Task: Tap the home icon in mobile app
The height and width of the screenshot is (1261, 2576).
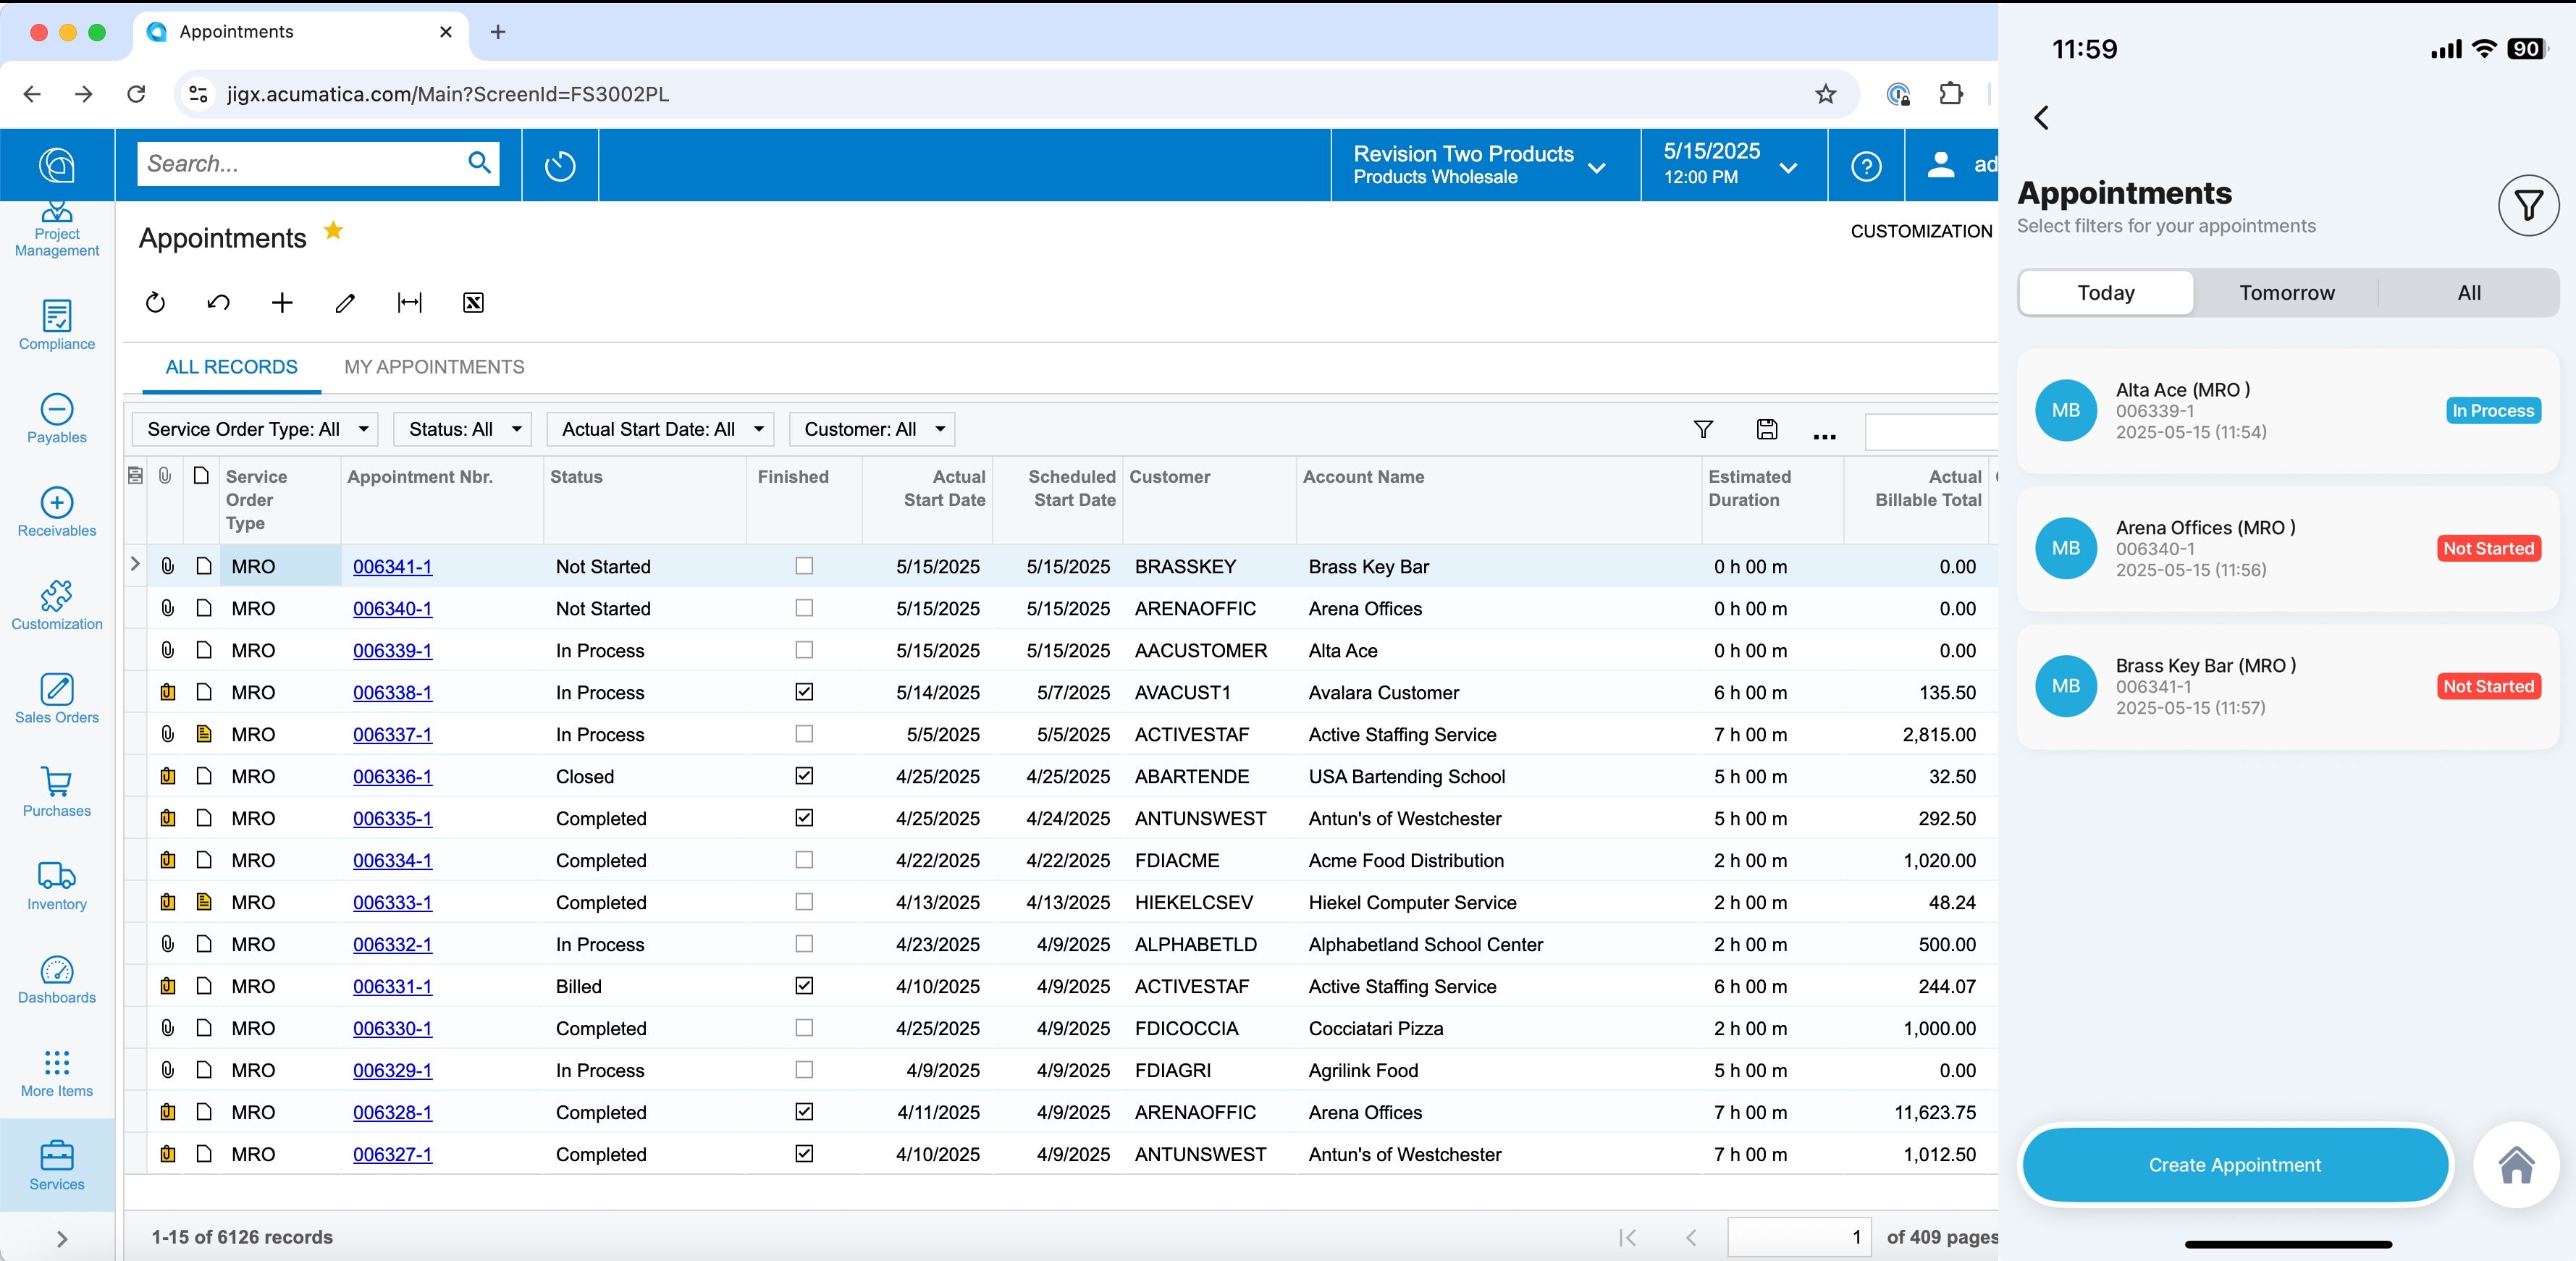Action: 2516,1165
